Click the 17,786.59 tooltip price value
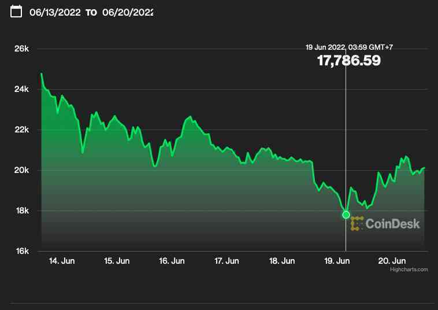 pyautogui.click(x=349, y=60)
